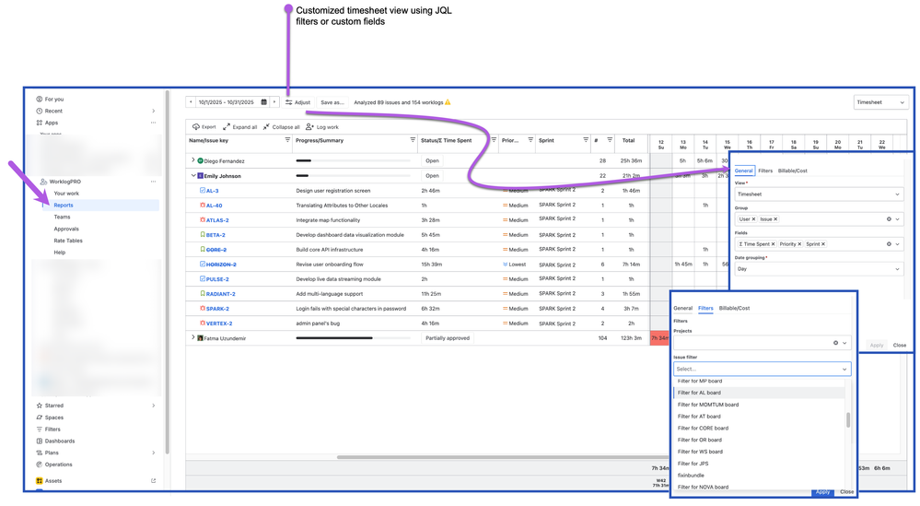The width and height of the screenshot is (920, 506).
Task: Expand the Recent sidebar section
Action: [153, 111]
